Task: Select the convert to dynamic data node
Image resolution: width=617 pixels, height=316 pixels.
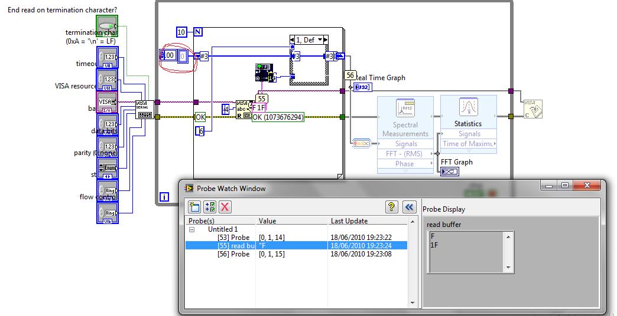Action: [361, 144]
